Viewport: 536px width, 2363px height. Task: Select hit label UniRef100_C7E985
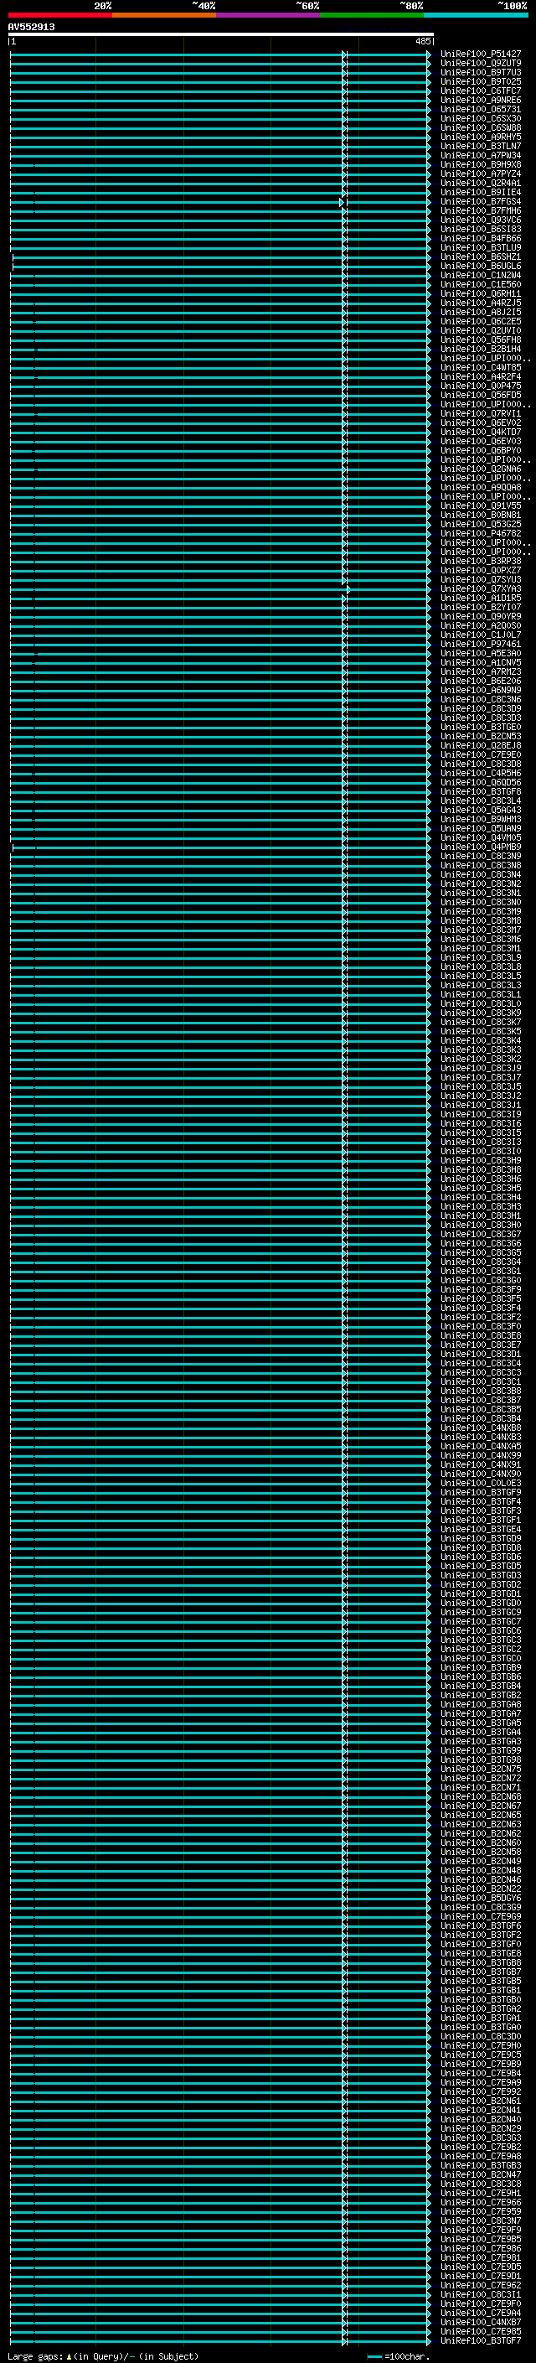480,2331
